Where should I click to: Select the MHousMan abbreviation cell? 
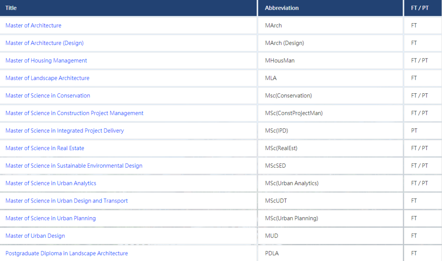(x=280, y=61)
